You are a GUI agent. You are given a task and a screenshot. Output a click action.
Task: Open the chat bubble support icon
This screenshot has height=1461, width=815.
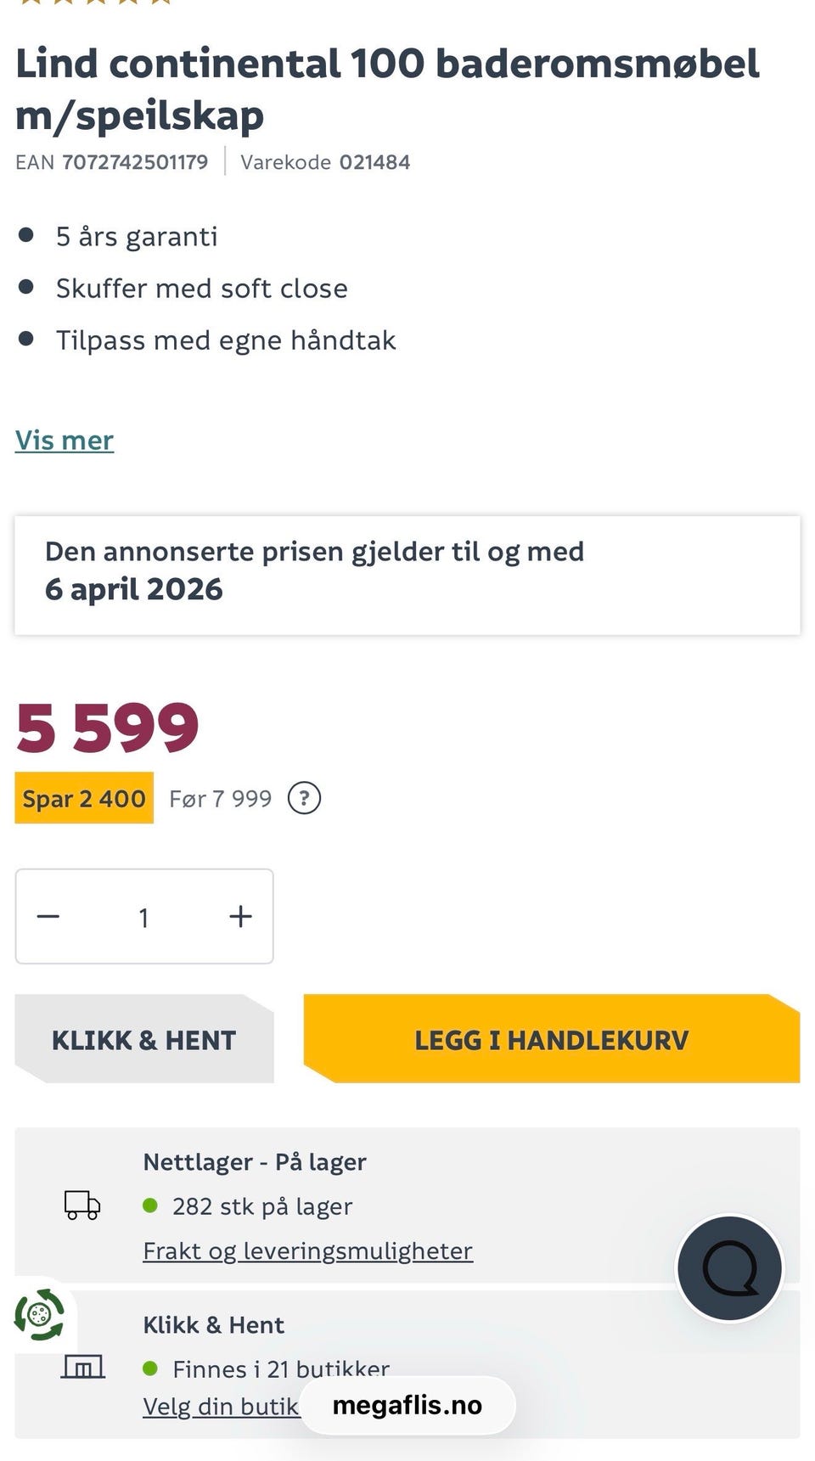coord(729,1267)
